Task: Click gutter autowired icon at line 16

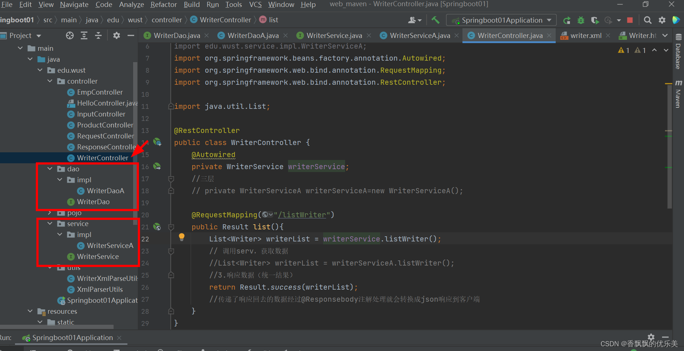Action: tap(157, 166)
